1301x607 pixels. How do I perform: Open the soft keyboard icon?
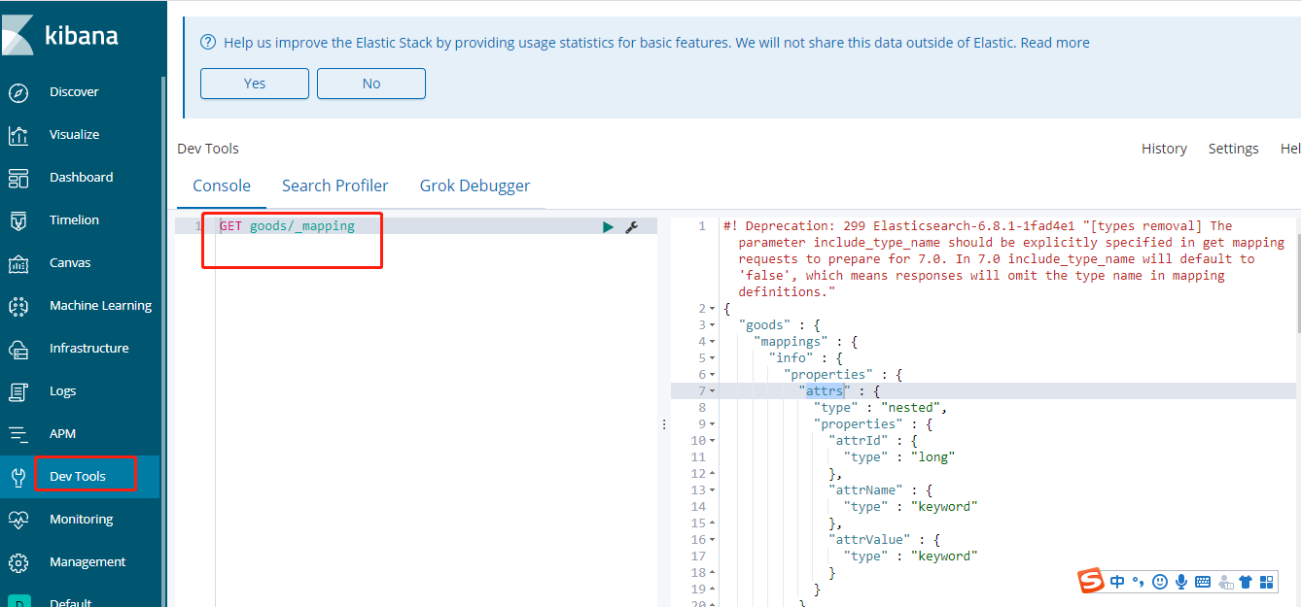[1203, 582]
